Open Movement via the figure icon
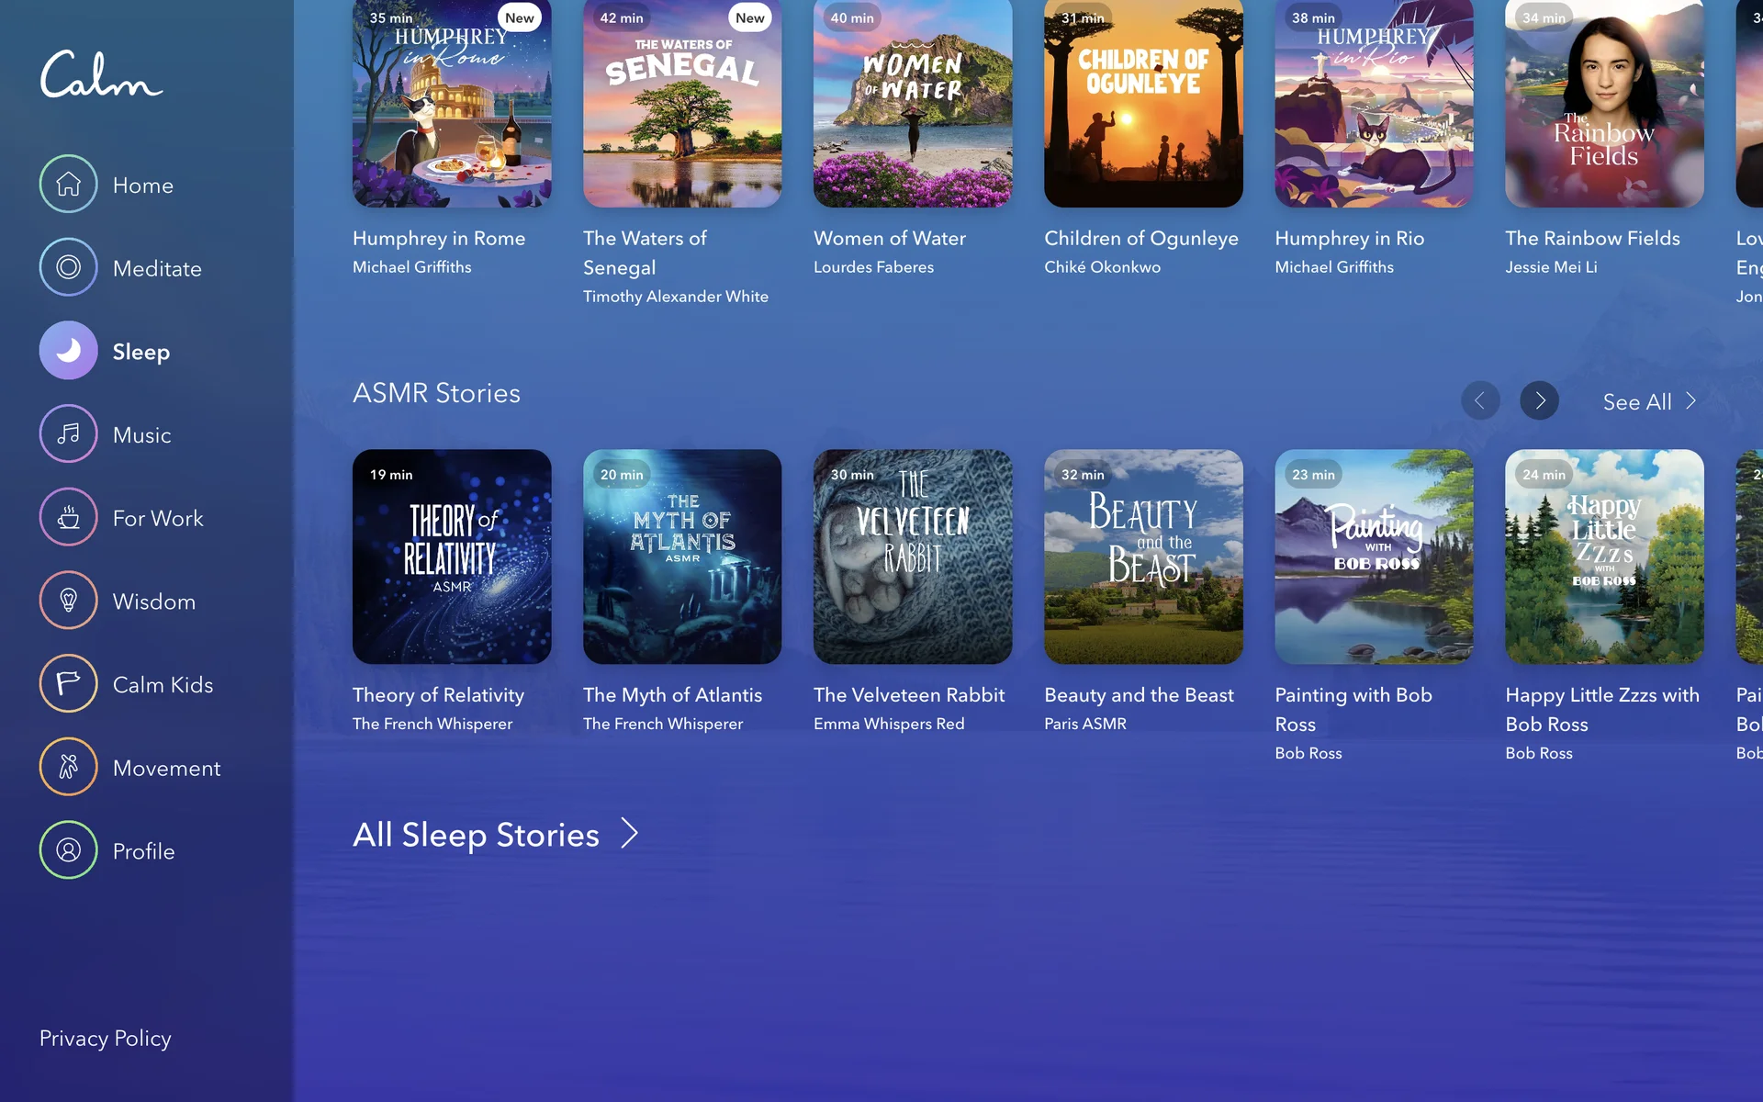Screen dimensions: 1763x1102 pos(68,768)
